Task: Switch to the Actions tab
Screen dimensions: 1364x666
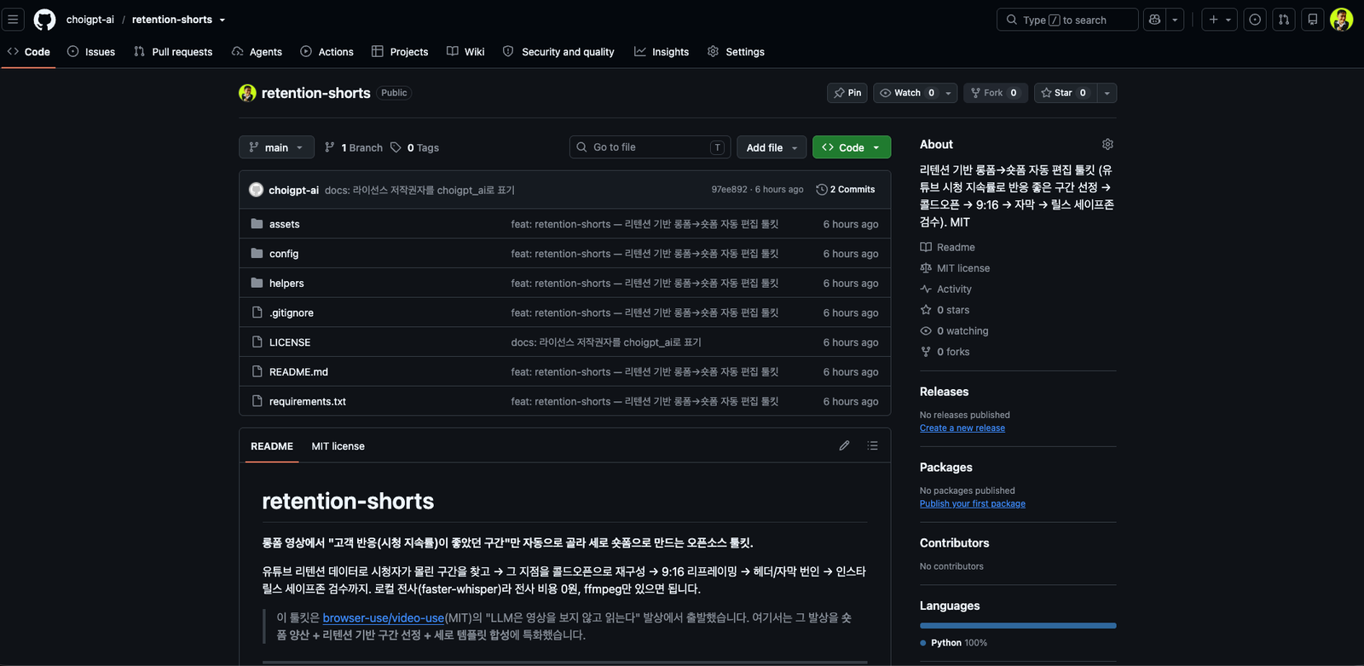Action: point(327,52)
